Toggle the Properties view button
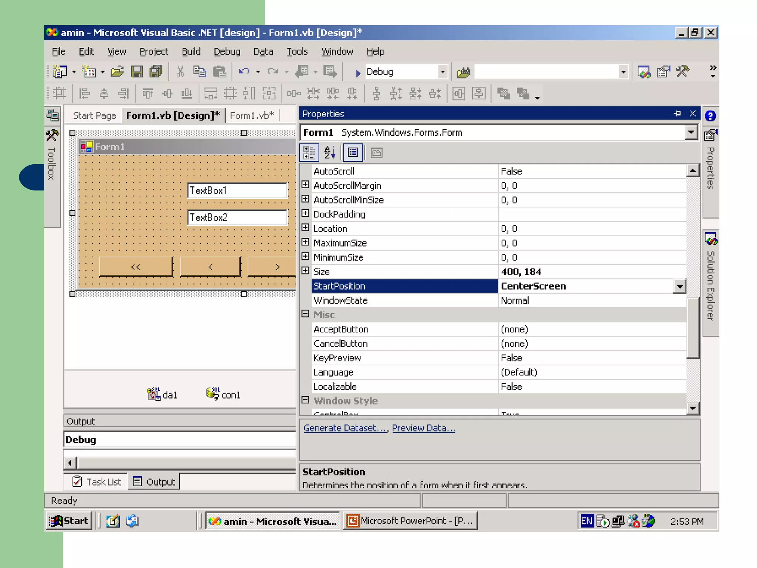Viewport: 757px width, 568px height. click(x=353, y=153)
